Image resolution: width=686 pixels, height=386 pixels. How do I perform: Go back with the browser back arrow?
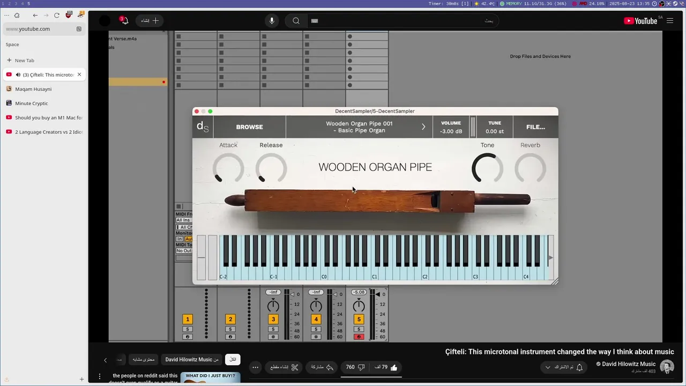(x=35, y=15)
